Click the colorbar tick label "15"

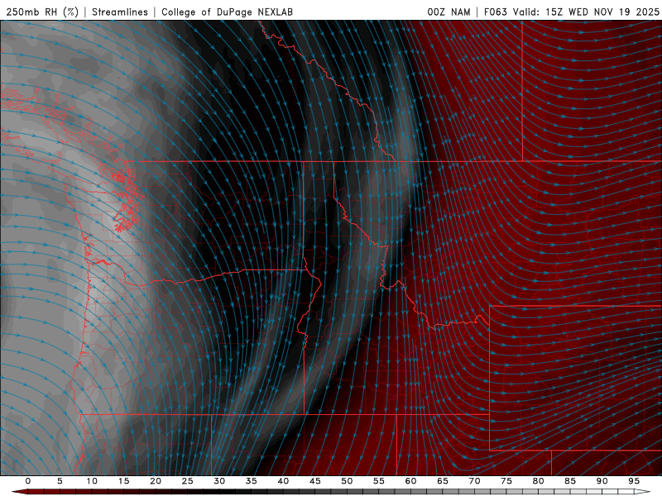pyautogui.click(x=123, y=481)
